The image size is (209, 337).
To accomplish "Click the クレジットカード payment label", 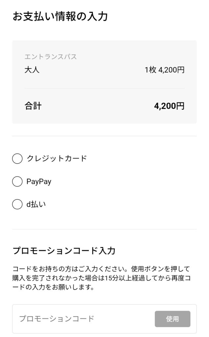I will 57,159.
